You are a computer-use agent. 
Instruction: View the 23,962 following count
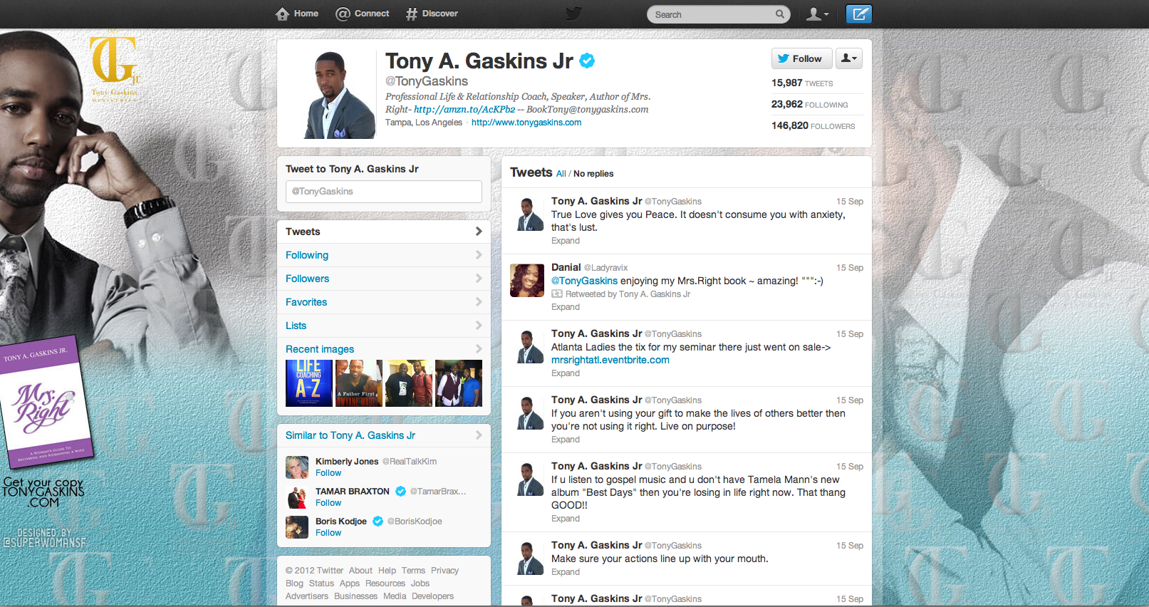point(809,105)
